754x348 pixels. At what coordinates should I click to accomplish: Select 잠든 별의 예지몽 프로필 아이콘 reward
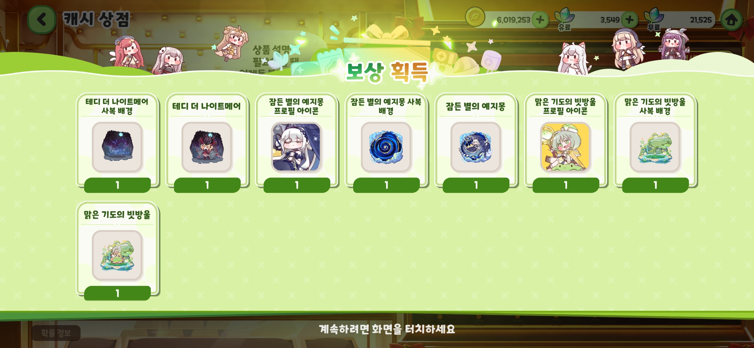(x=296, y=143)
